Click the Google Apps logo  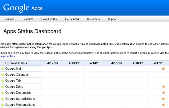(23, 8)
